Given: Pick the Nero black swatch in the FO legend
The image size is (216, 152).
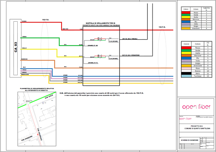Looking at the screenshot, I should (186, 73).
